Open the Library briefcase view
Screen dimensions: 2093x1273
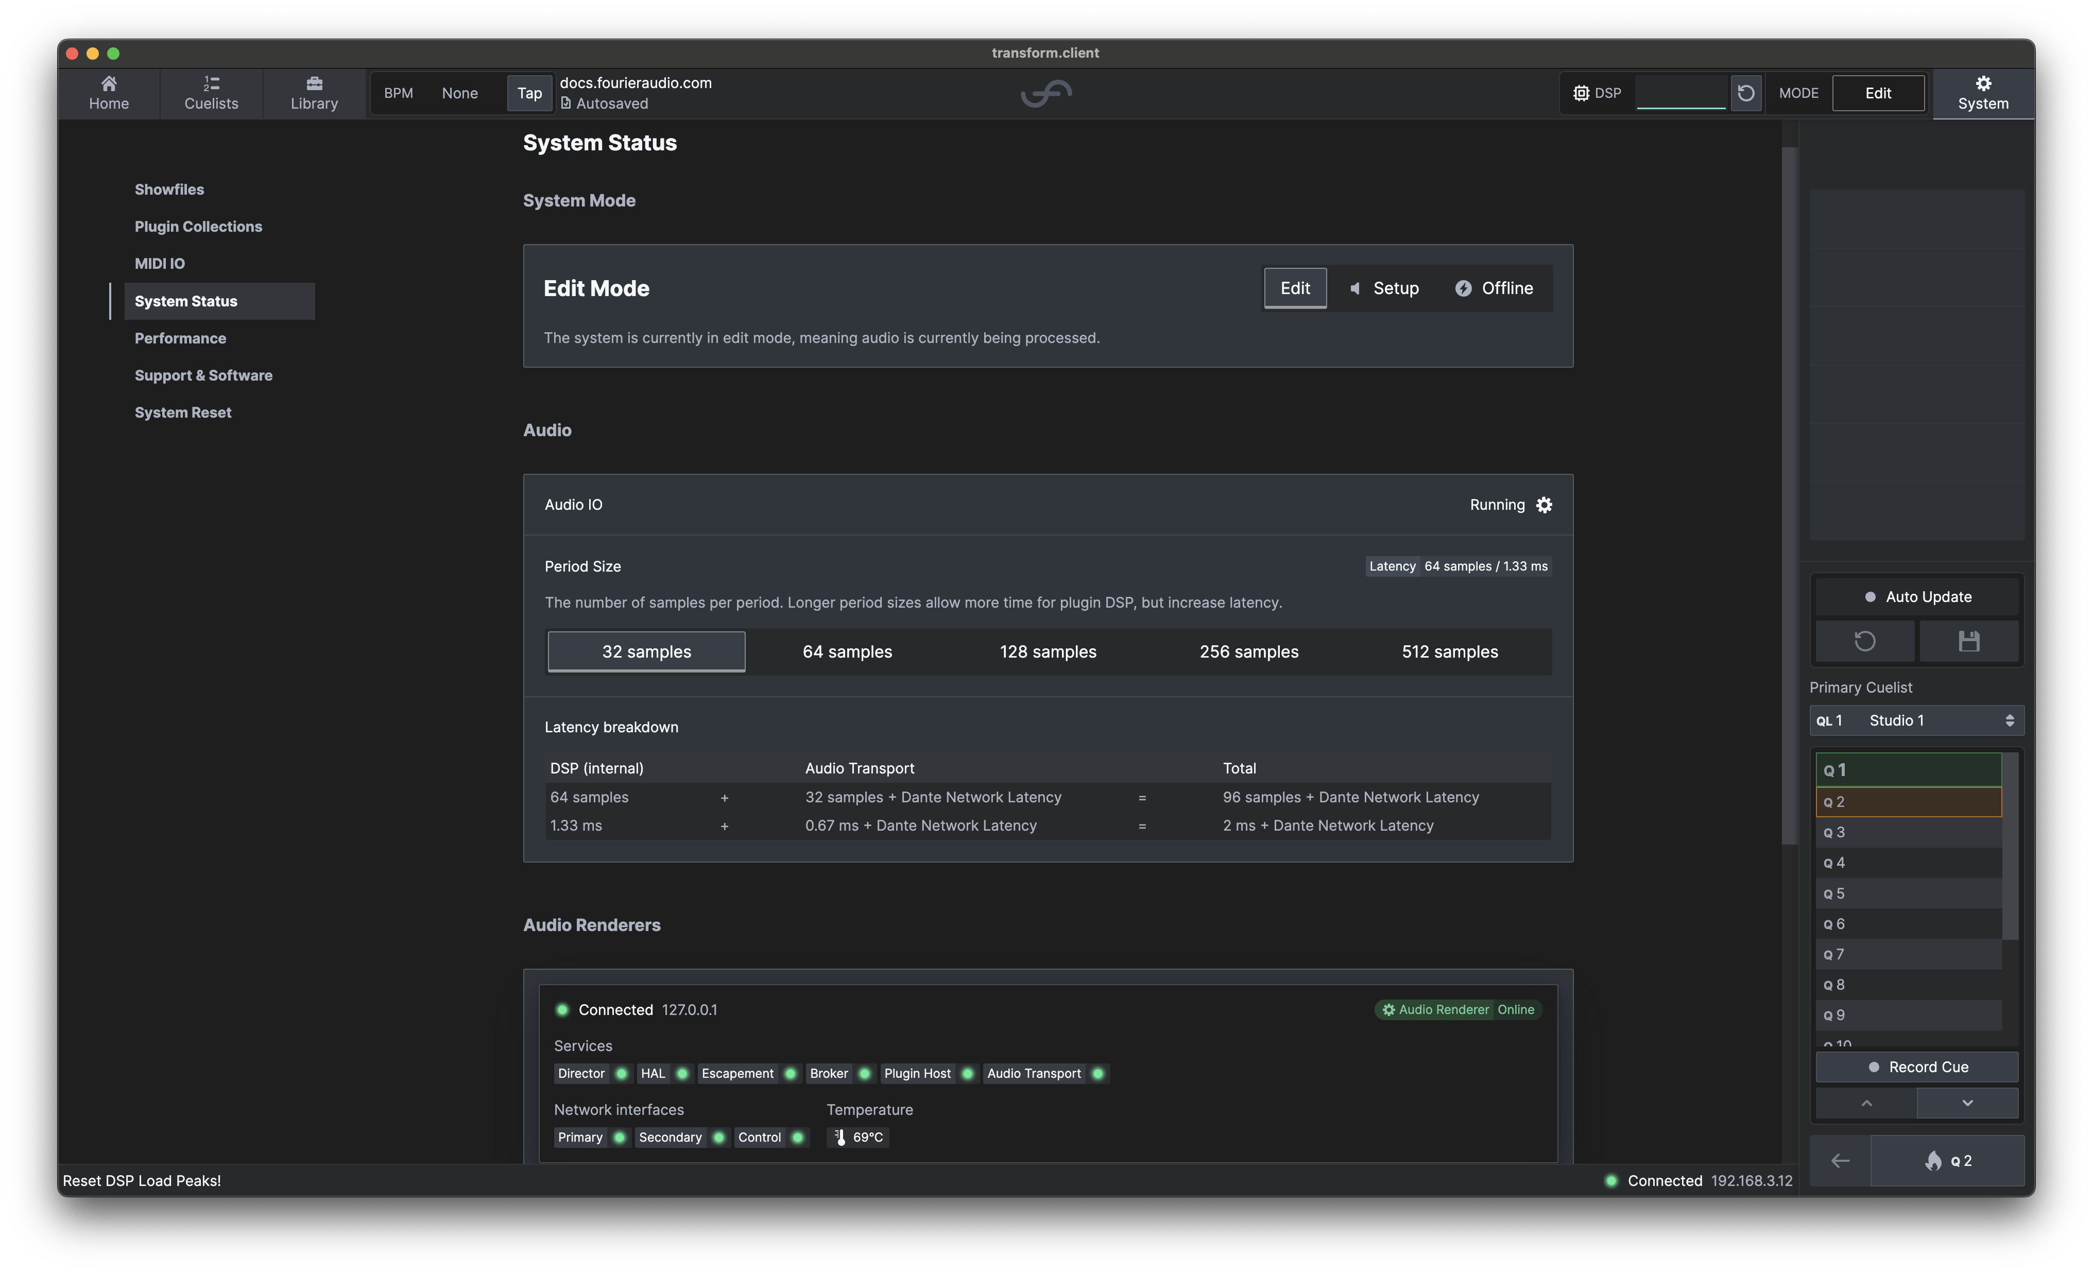pyautogui.click(x=314, y=93)
